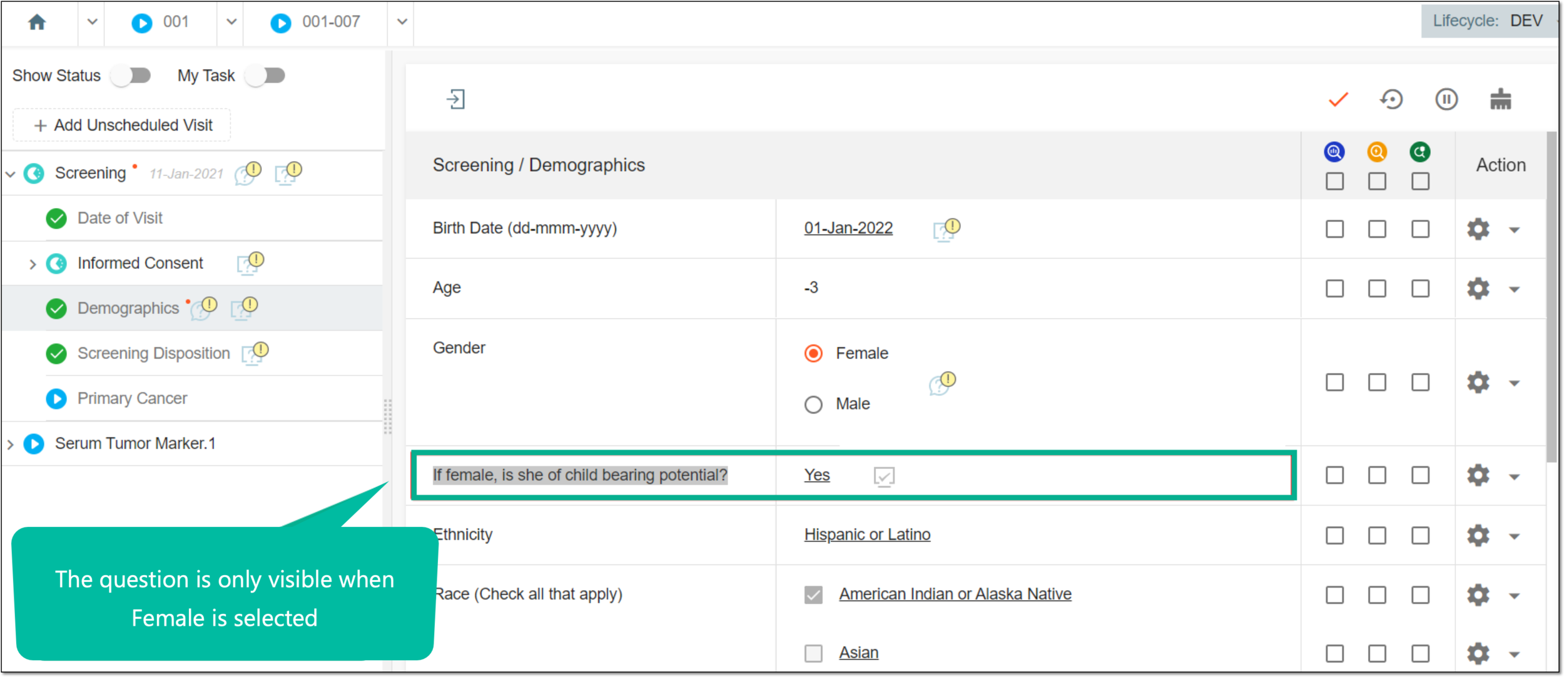
Task: Click Screening Disposition query alert icon
Action: [x=255, y=353]
